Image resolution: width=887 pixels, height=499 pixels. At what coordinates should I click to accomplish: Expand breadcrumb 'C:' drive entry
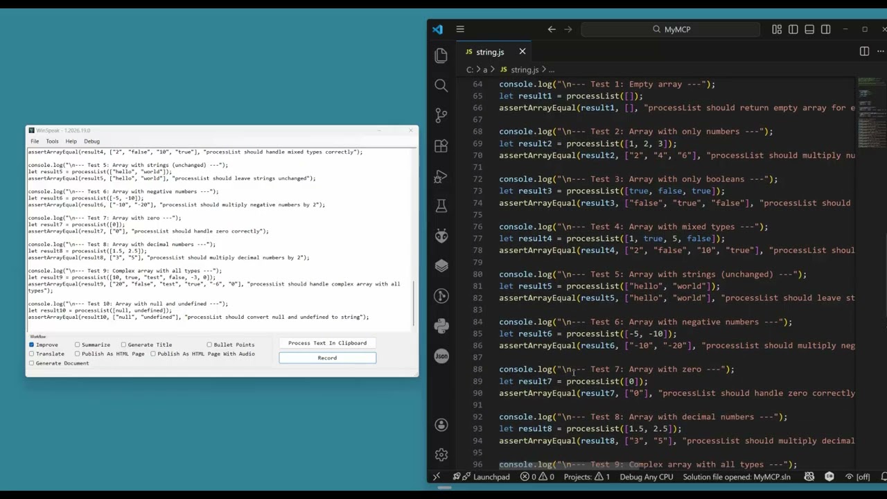click(469, 69)
